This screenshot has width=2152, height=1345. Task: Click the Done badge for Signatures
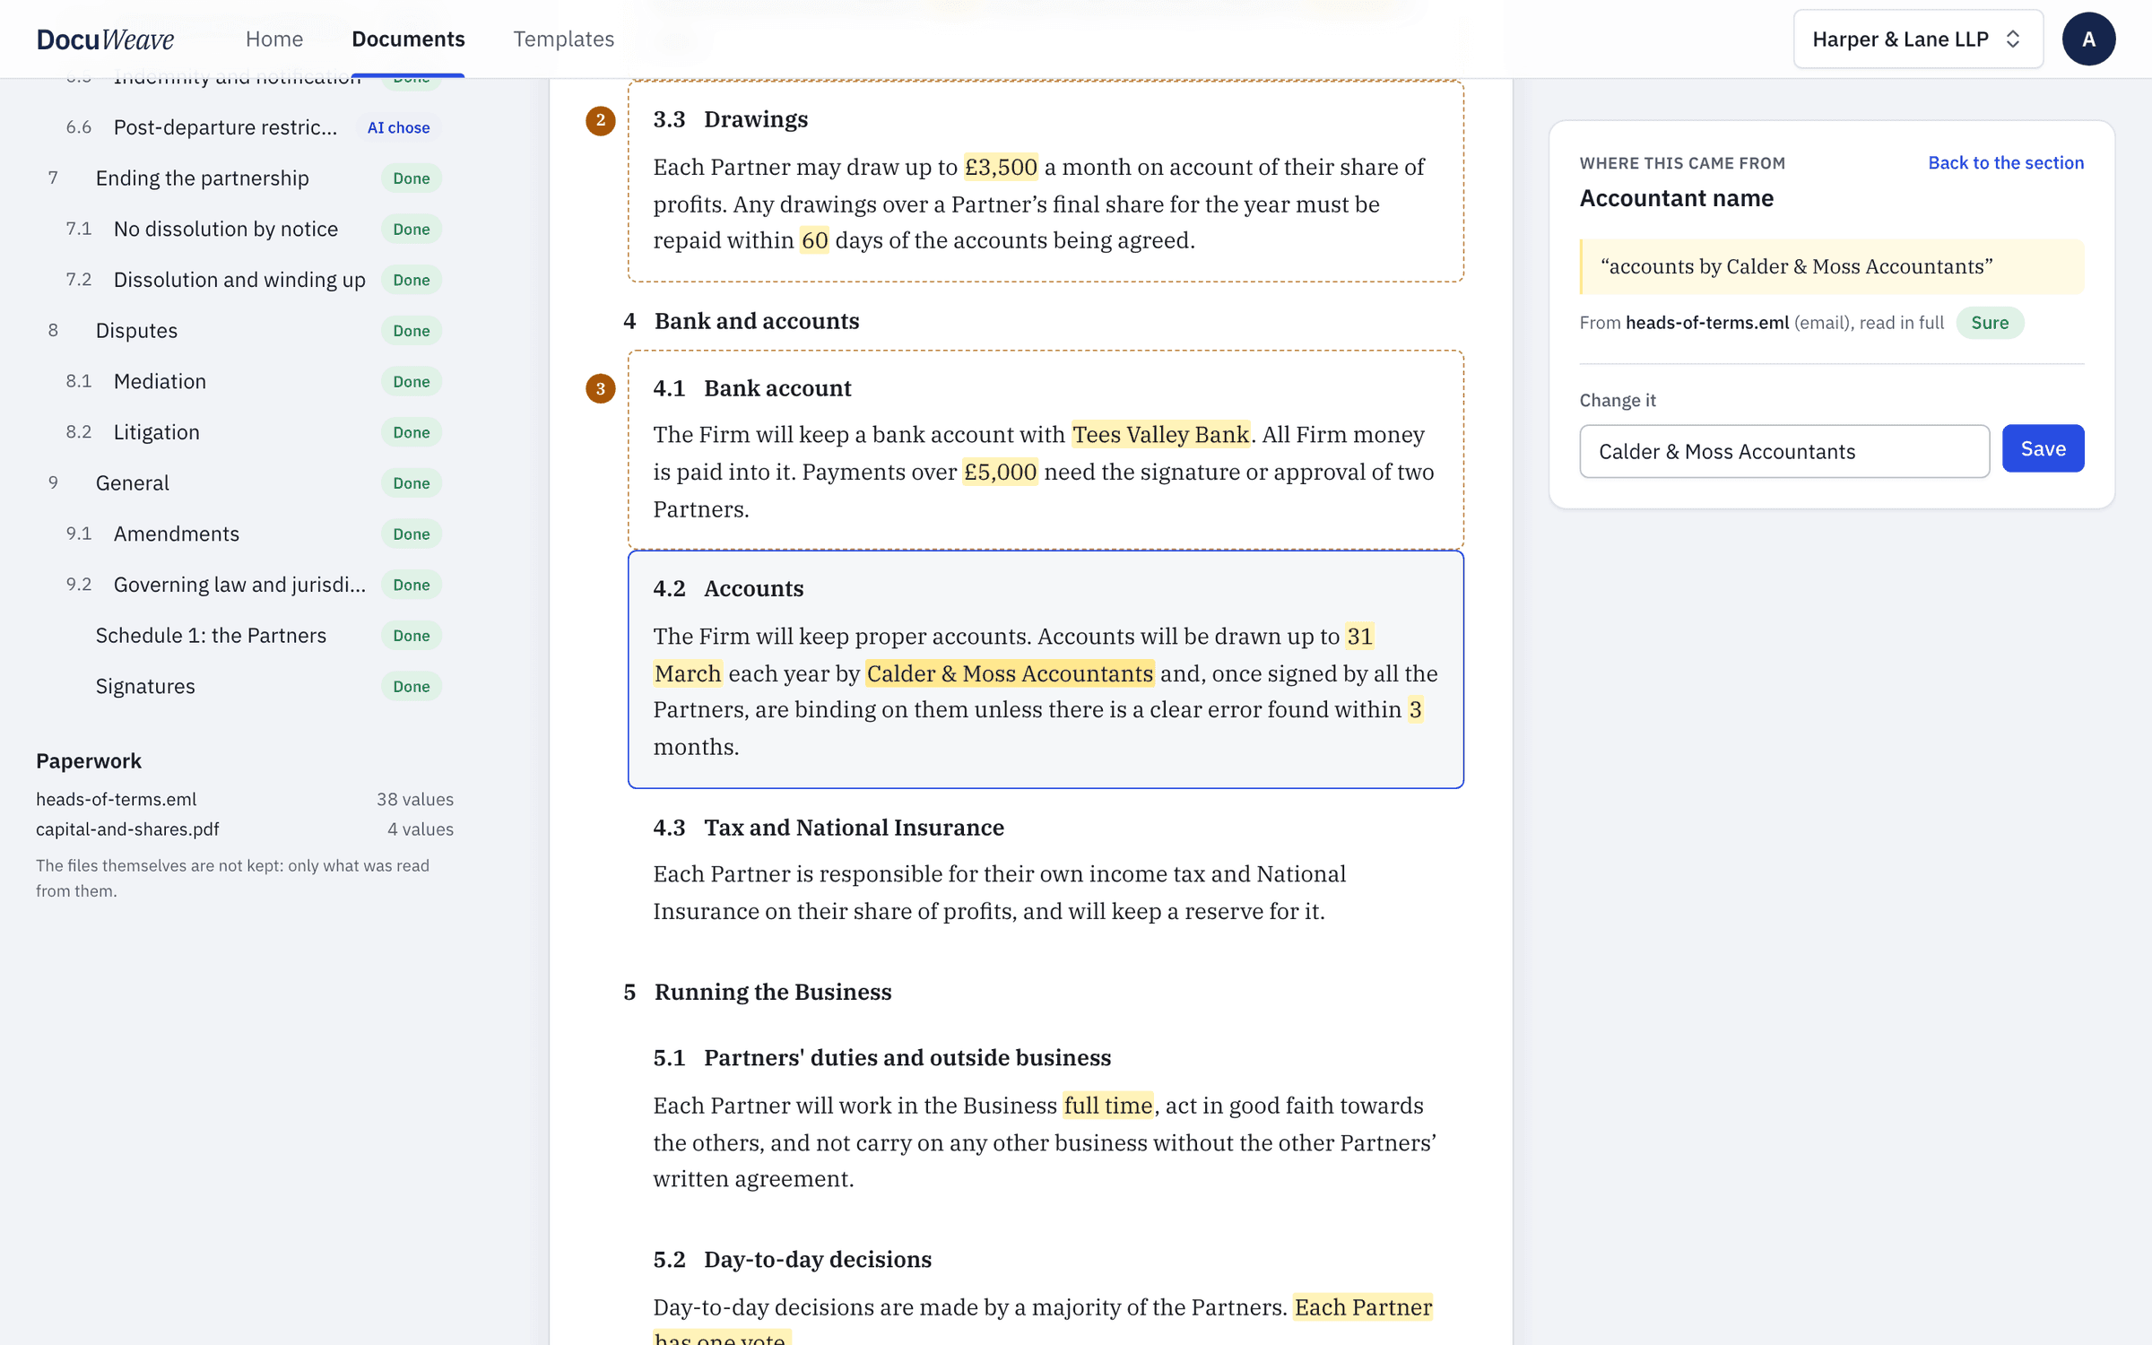click(x=412, y=686)
